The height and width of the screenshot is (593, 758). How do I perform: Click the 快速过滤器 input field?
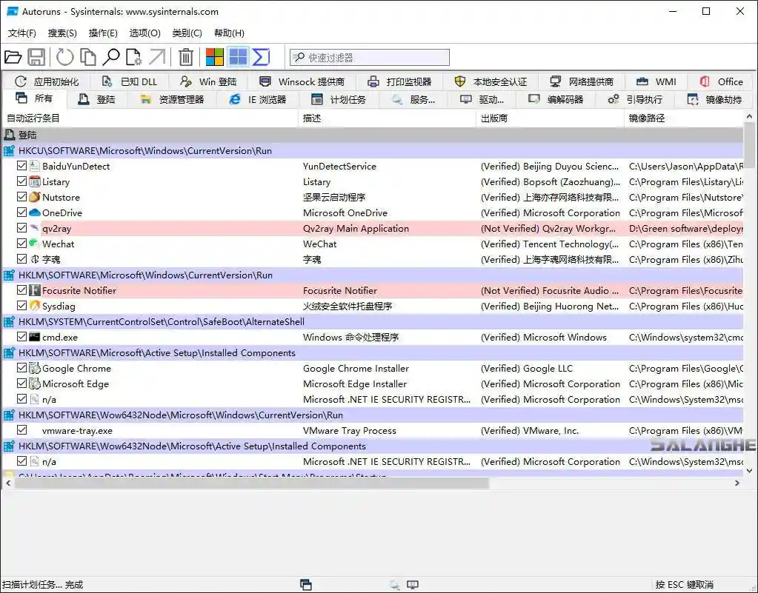(370, 57)
